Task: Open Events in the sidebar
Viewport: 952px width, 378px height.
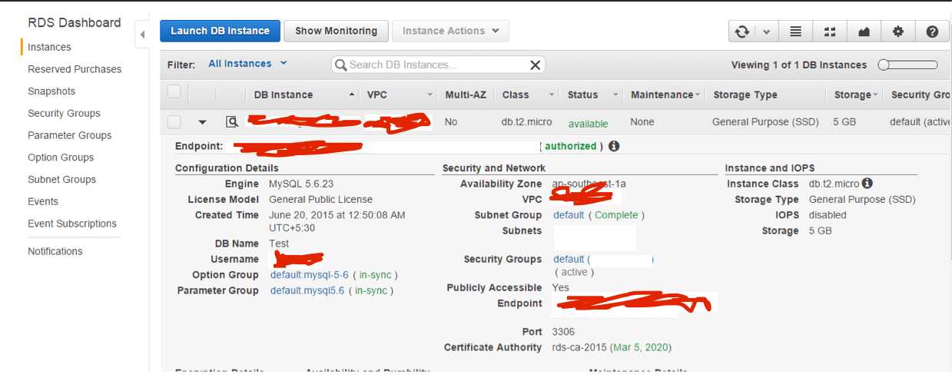Action: click(x=43, y=201)
